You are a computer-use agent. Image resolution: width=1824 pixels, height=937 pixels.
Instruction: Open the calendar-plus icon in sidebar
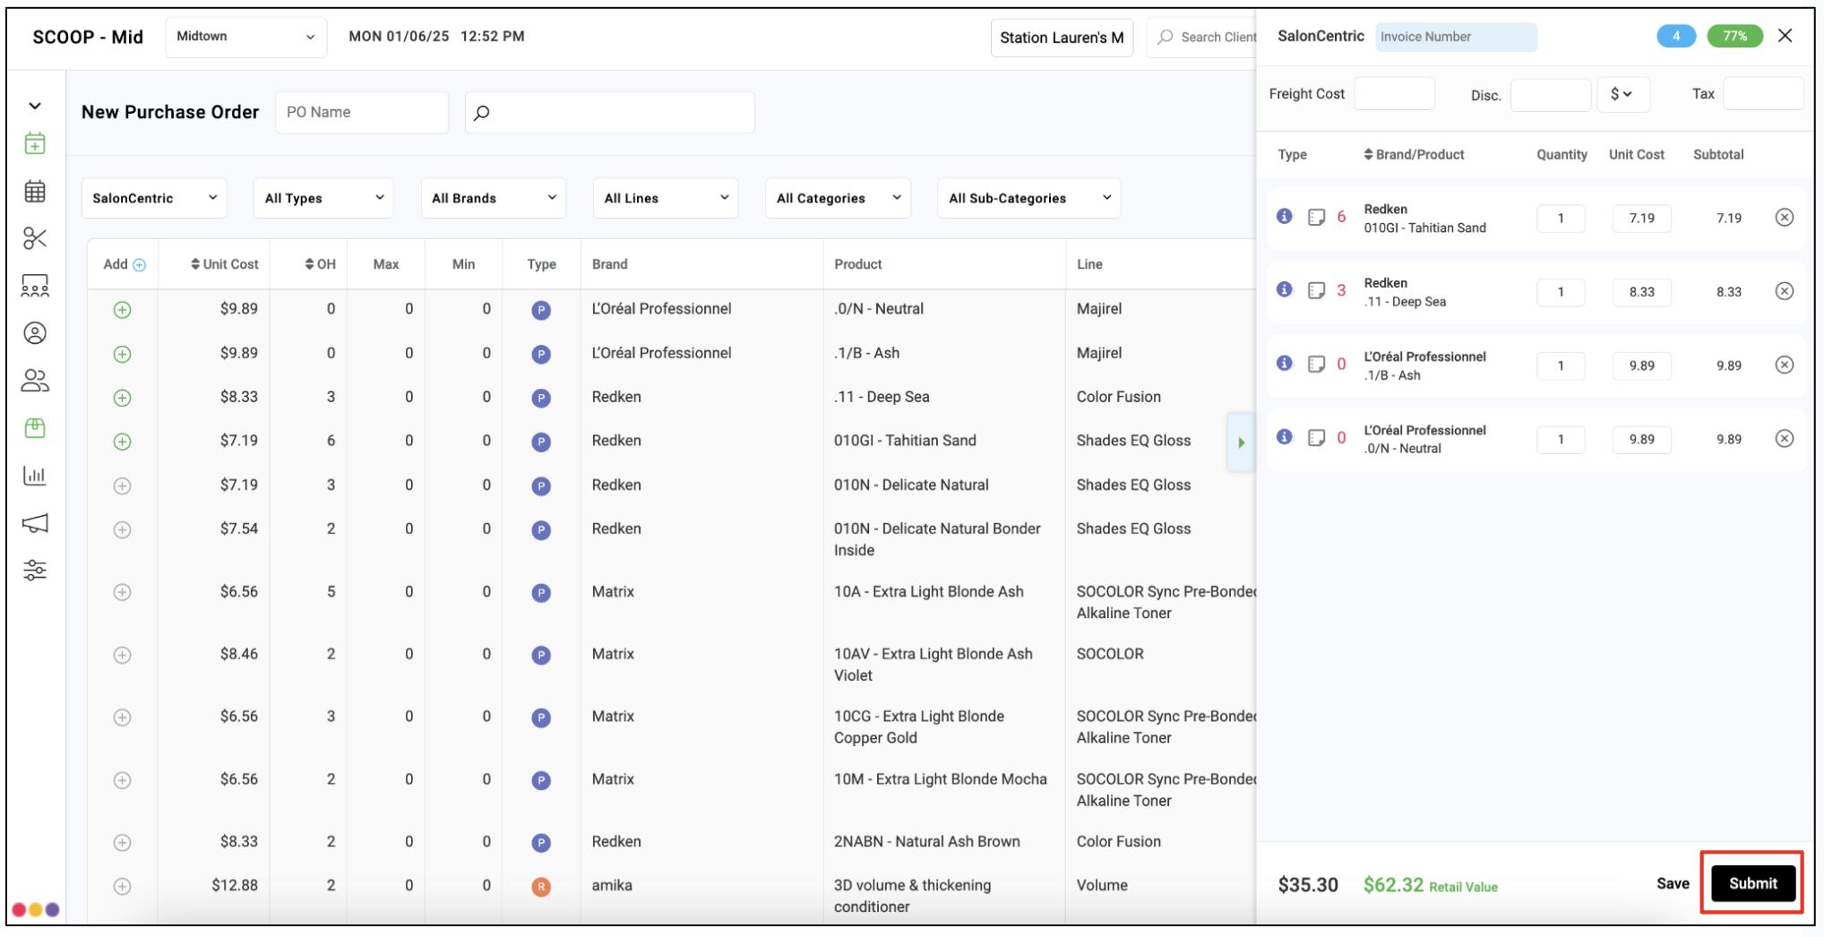pyautogui.click(x=35, y=143)
